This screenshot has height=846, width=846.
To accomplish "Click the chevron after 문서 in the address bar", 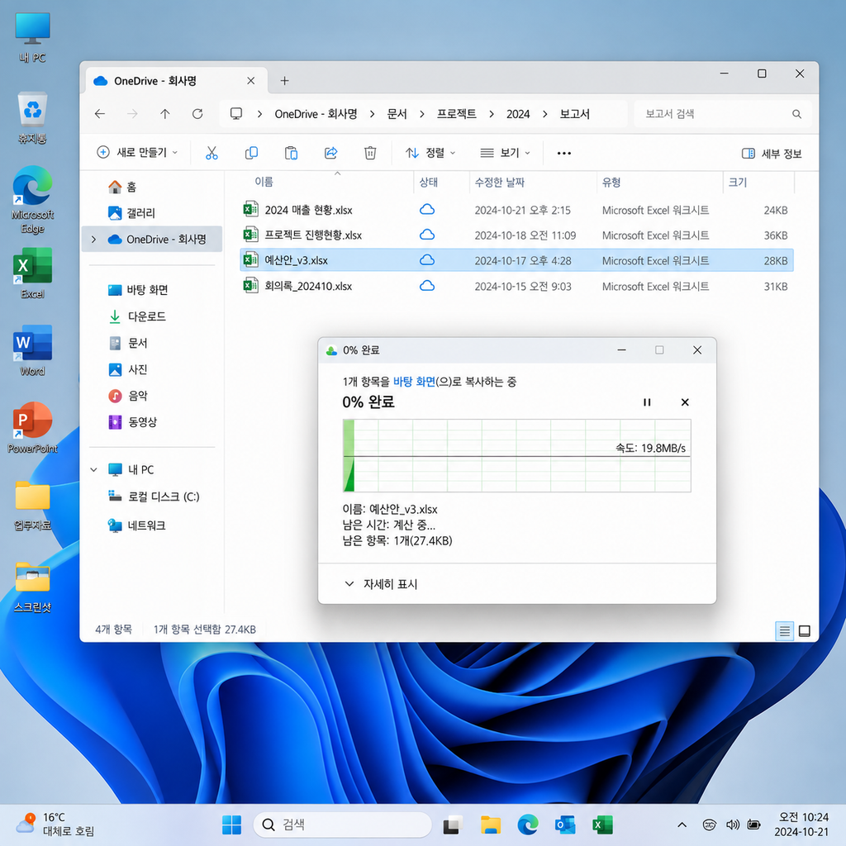I will [422, 114].
